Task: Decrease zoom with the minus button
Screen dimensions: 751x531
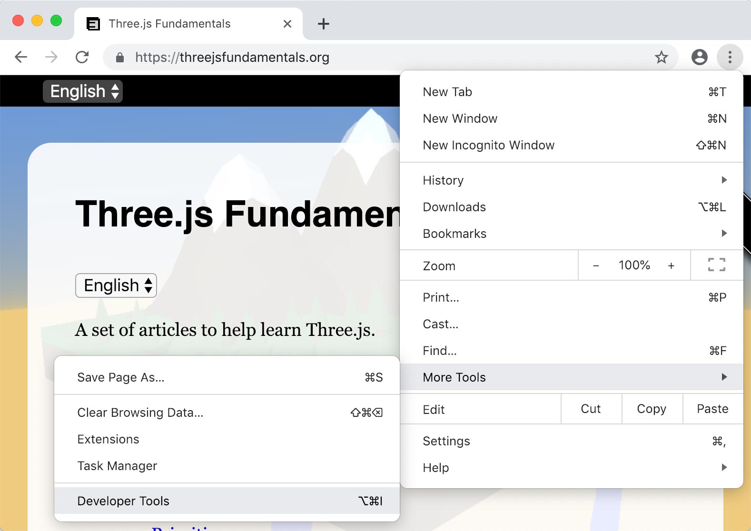Action: point(596,265)
